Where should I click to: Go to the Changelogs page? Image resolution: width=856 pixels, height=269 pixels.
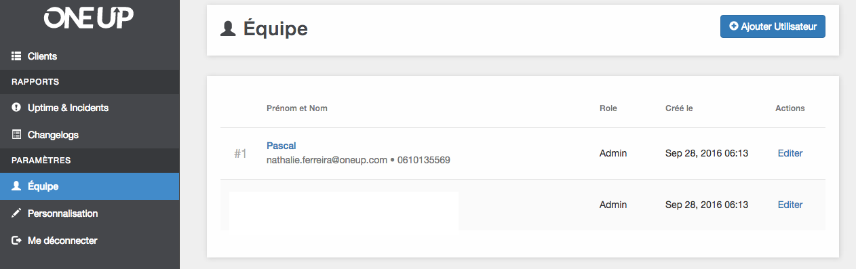90,135
